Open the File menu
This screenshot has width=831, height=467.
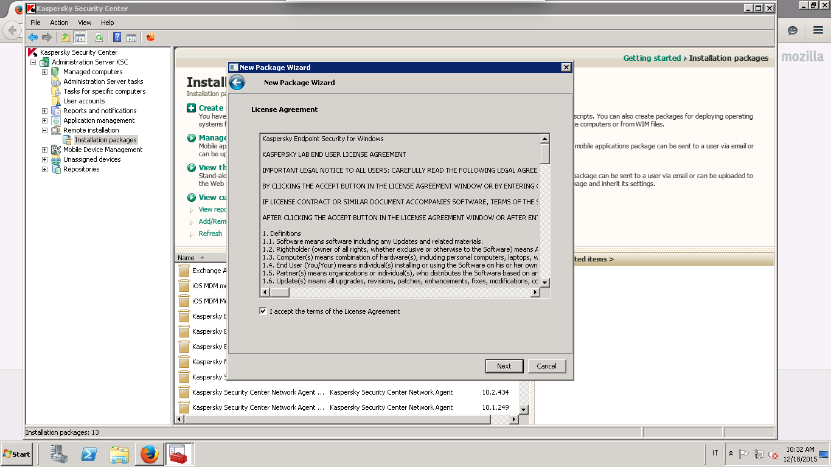[x=35, y=22]
